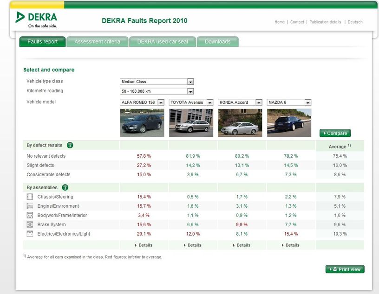Click the '81,9 %' Toyota value
This screenshot has height=294, width=379.
point(193,156)
